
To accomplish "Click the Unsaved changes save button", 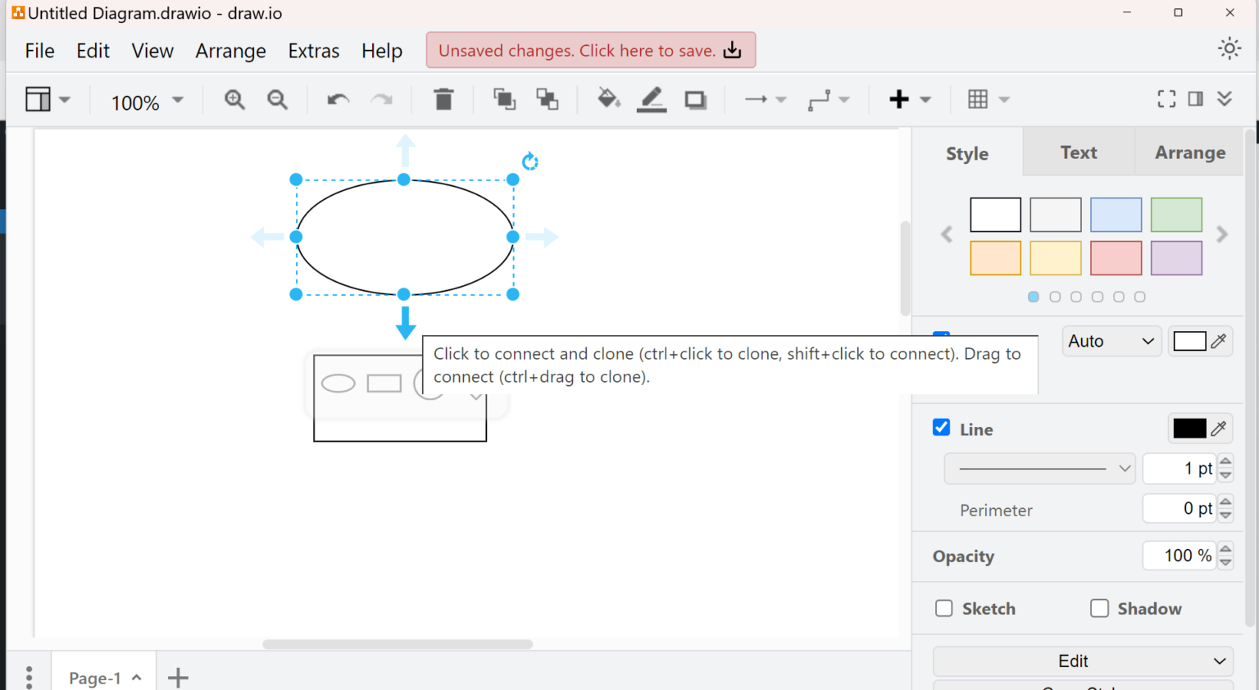I will 589,50.
